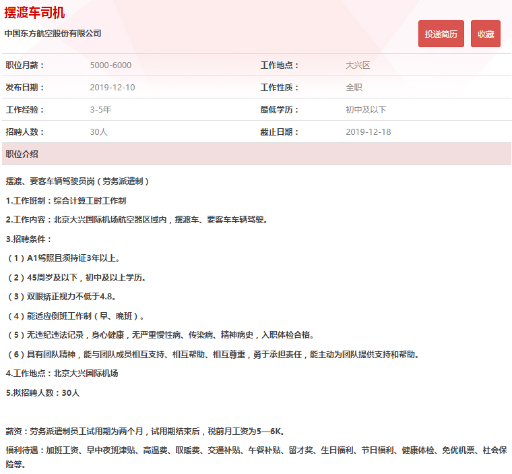Select line 摆渡、要客车辆驾驶员岗（劳务派遣制）
This screenshot has height=474, width=512.
(x=77, y=181)
